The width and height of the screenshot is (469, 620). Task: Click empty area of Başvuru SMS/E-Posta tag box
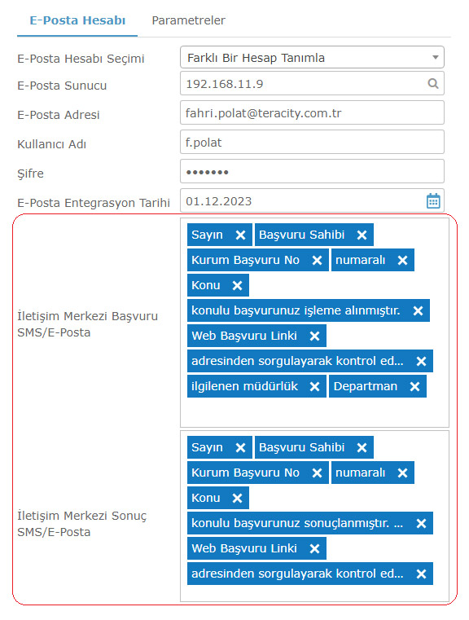[x=314, y=412]
